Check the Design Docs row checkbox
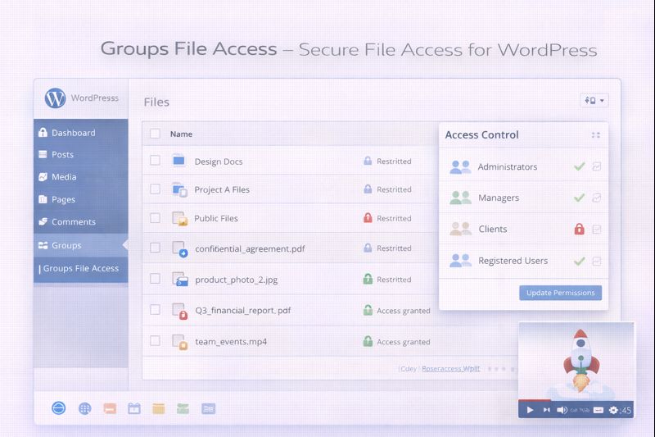 click(155, 160)
